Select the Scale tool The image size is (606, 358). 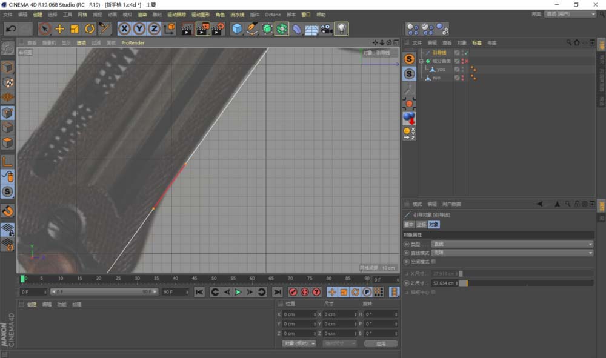coord(73,28)
